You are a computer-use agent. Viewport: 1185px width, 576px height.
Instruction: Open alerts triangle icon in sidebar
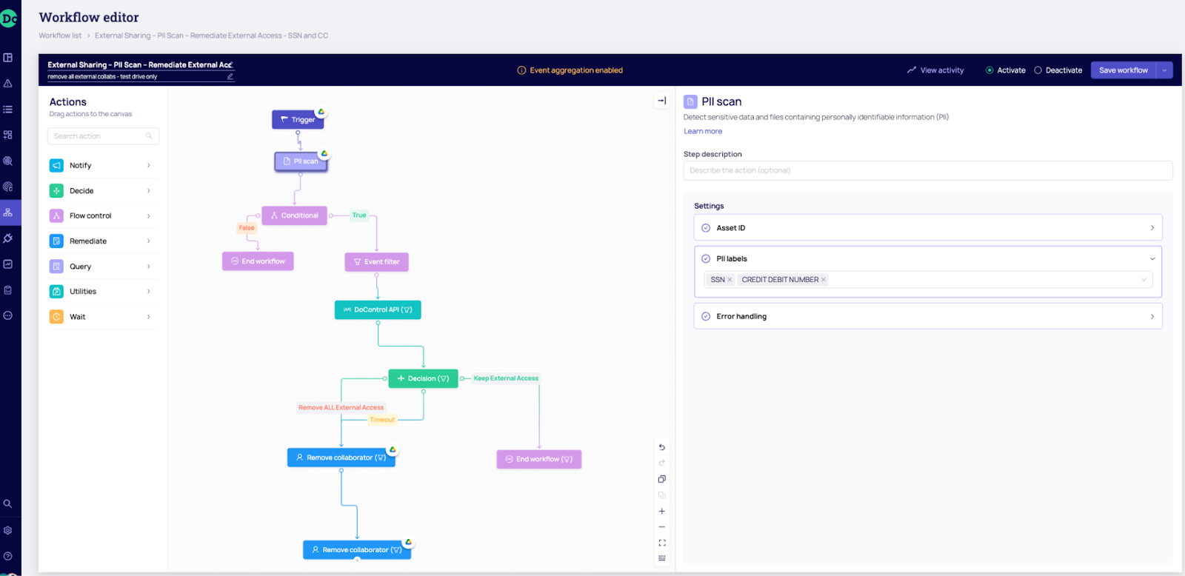(8, 84)
